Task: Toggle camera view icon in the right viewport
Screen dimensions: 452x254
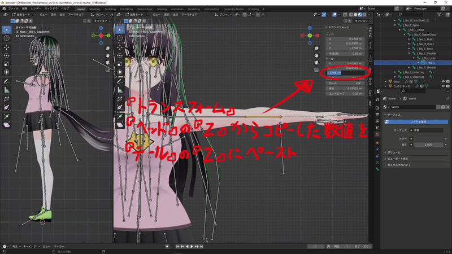Action: [x=316, y=63]
